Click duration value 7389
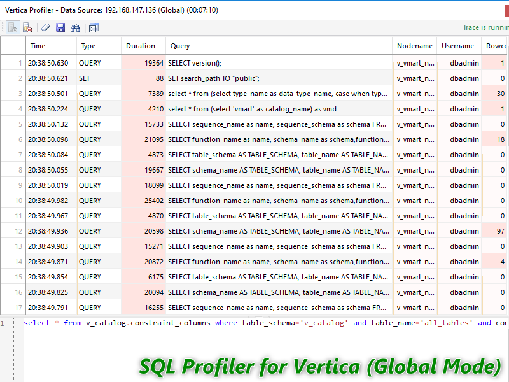 (144, 94)
